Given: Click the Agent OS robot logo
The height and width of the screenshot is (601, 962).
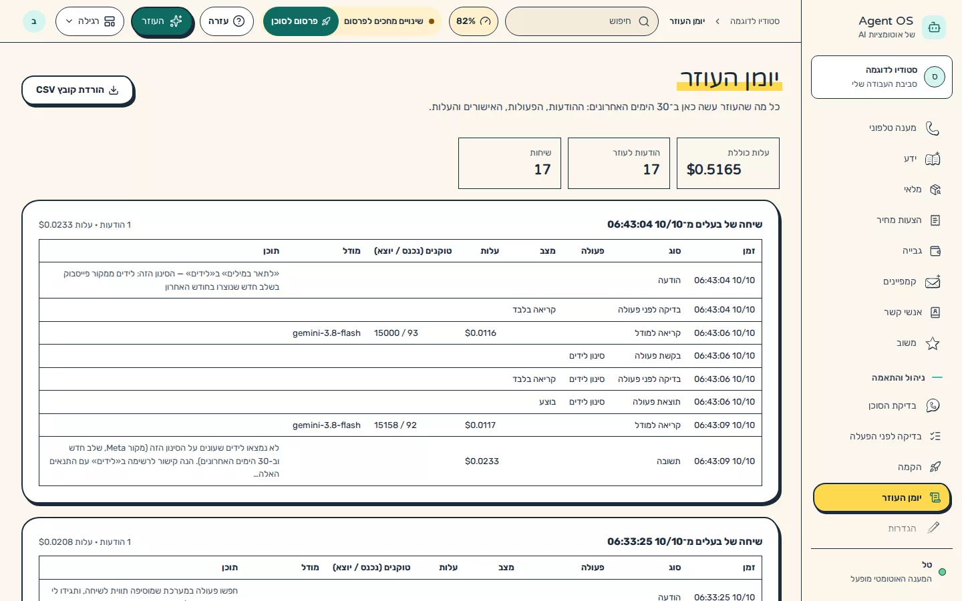Looking at the screenshot, I should tap(934, 27).
